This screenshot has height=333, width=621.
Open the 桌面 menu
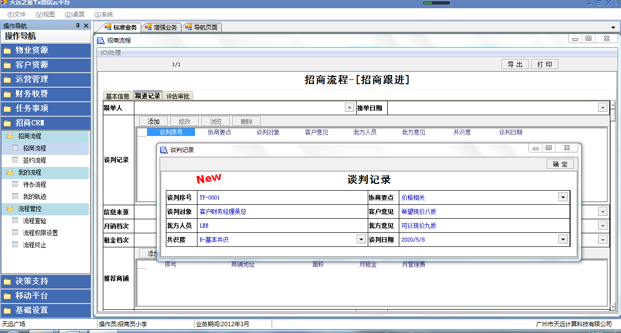pos(74,15)
